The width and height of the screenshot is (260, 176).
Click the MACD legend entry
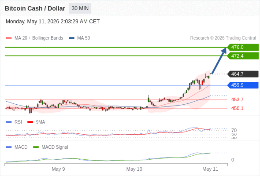[x=17, y=147]
